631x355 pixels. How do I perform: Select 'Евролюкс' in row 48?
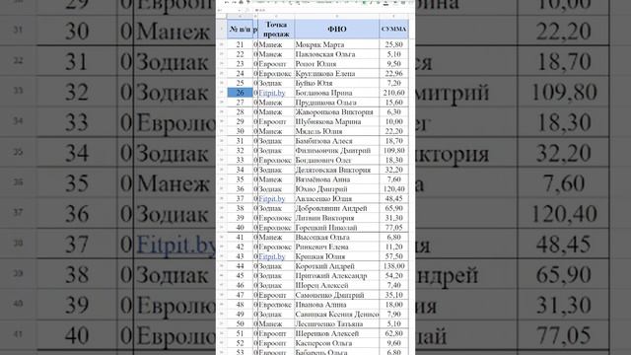point(276,305)
